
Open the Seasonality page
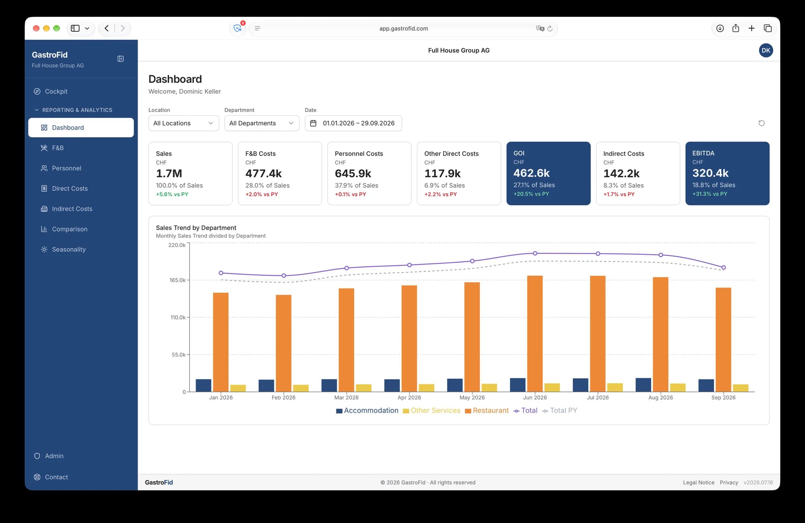81,249
